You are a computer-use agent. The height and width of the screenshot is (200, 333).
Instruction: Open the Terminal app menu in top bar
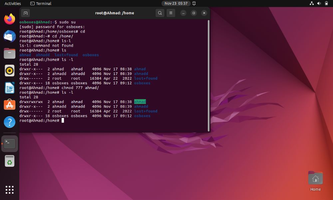coord(41,3)
